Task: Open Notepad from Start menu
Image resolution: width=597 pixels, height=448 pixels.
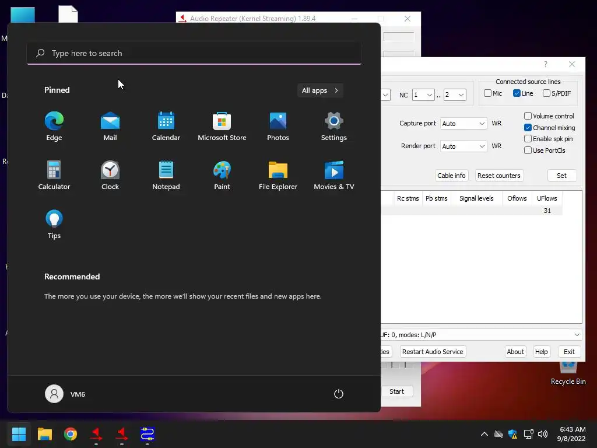Action: pos(166,175)
